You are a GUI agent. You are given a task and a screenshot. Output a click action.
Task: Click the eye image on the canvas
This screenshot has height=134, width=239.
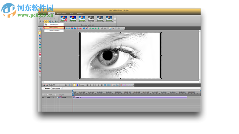coord(120,56)
